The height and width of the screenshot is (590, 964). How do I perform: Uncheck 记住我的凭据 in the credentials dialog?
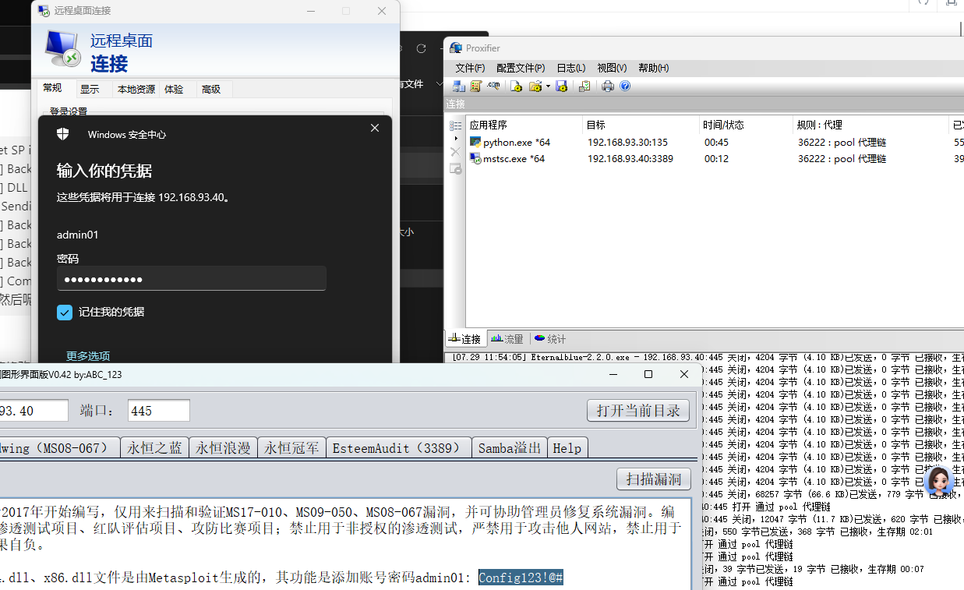65,312
